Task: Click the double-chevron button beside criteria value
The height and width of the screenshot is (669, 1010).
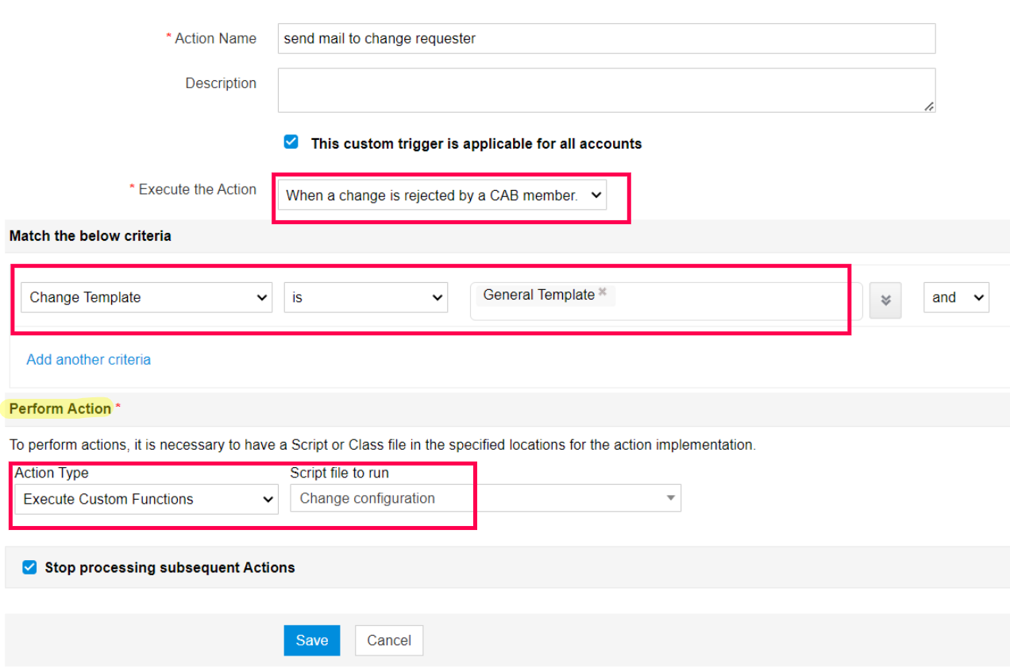Action: pos(885,300)
